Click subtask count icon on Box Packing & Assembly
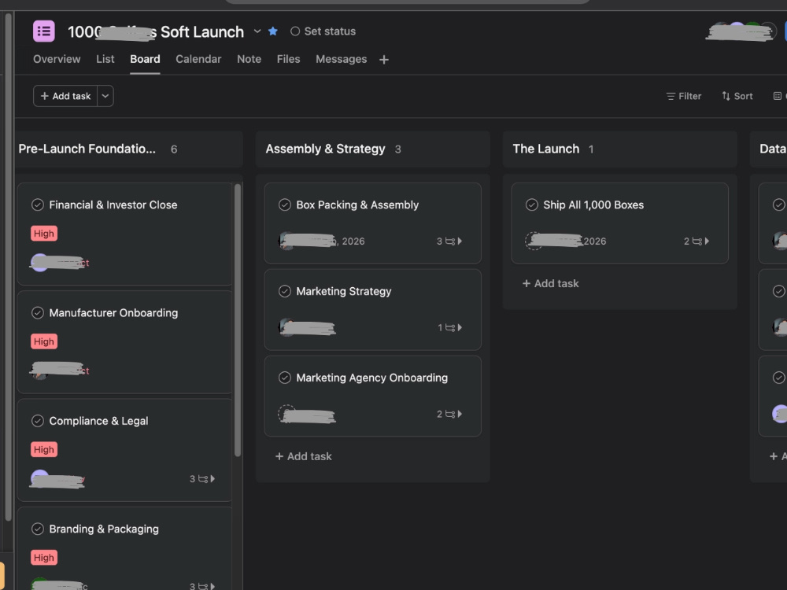 (449, 242)
